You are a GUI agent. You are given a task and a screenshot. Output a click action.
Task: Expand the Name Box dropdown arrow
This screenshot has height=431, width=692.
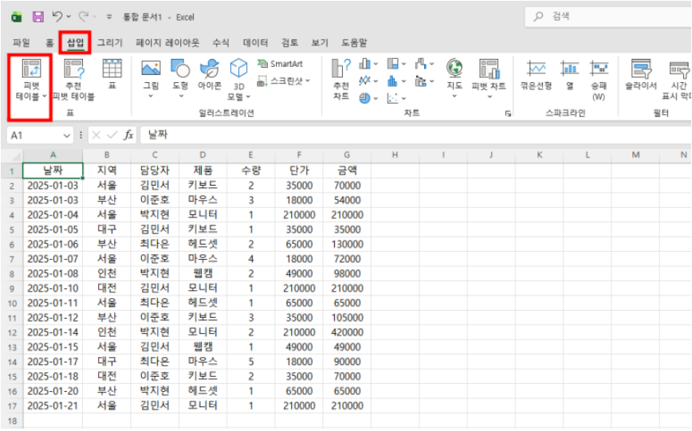tap(68, 135)
